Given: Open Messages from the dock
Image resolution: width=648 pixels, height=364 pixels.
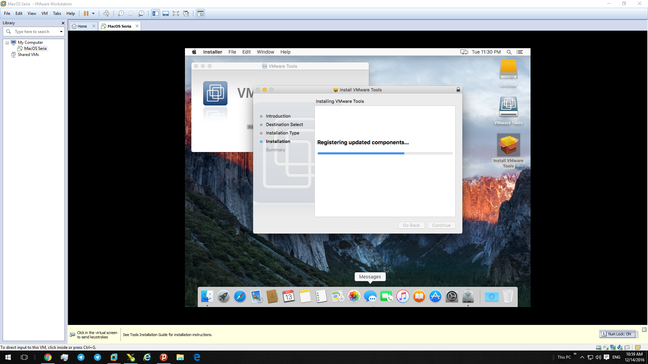Looking at the screenshot, I should [x=370, y=297].
